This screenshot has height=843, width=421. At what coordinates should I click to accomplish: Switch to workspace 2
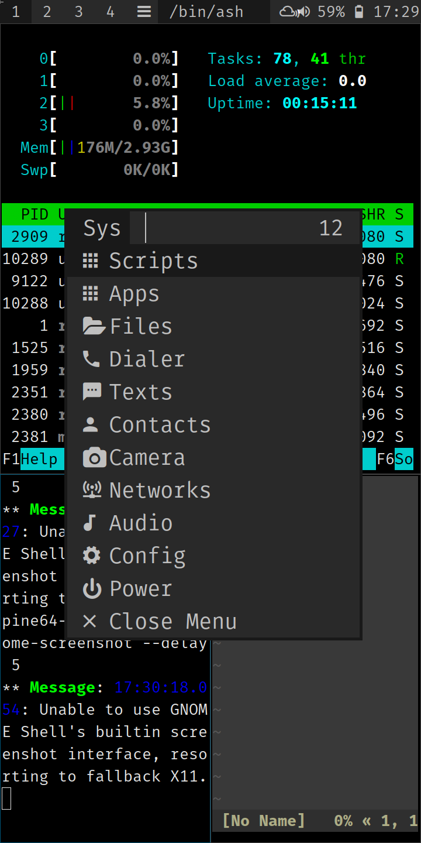point(47,11)
